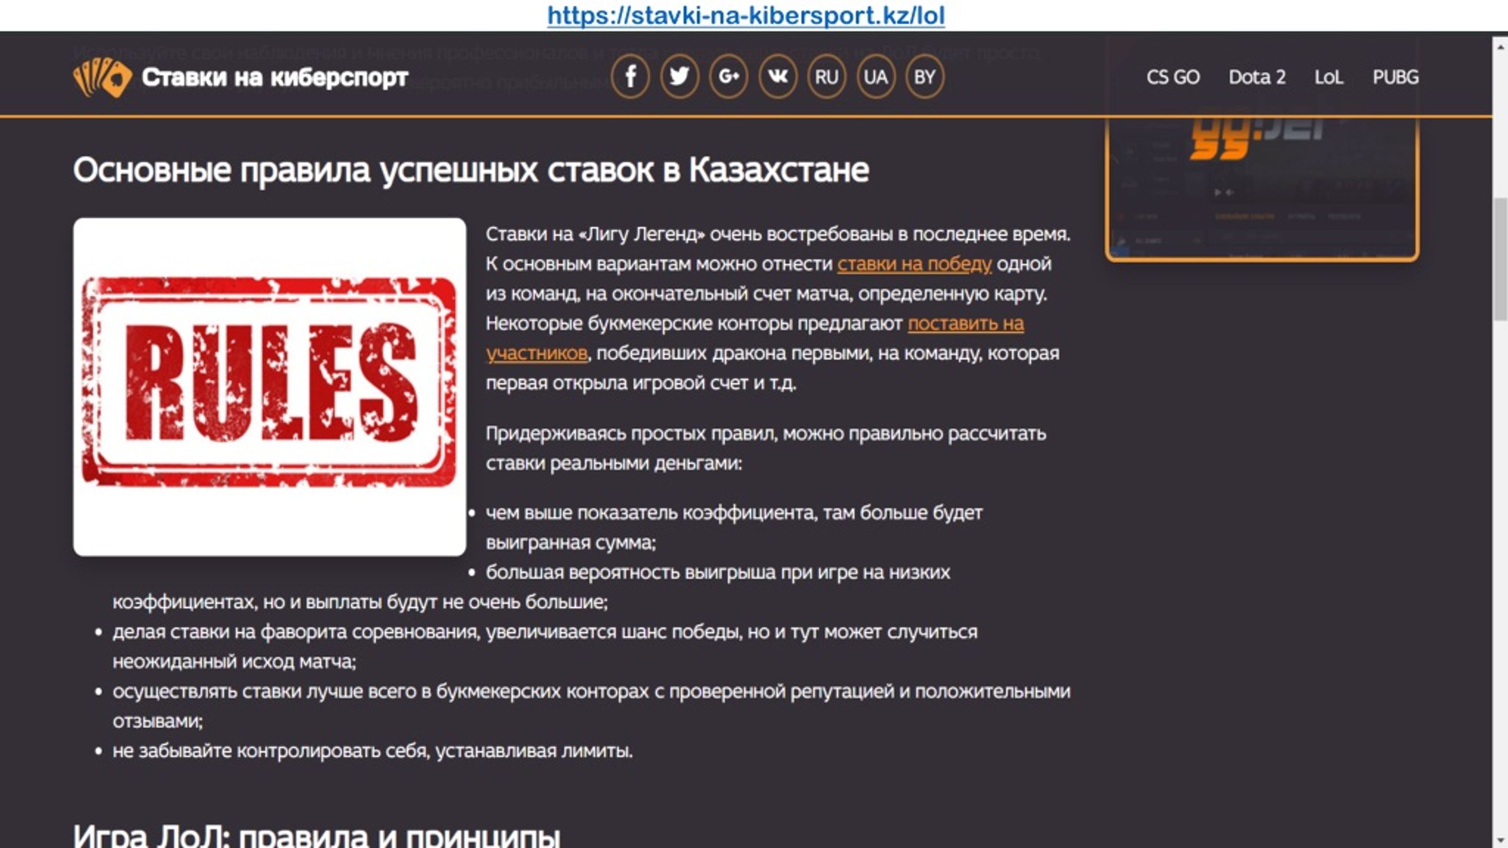Click the playing cards site logo

102,77
